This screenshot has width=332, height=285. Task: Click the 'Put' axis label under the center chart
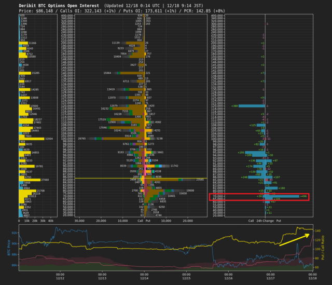click(149, 221)
